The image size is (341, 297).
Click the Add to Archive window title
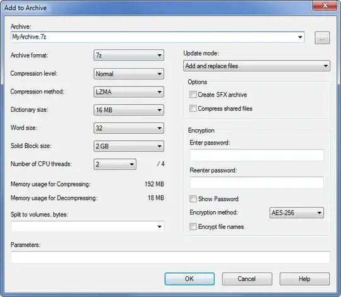pyautogui.click(x=25, y=8)
